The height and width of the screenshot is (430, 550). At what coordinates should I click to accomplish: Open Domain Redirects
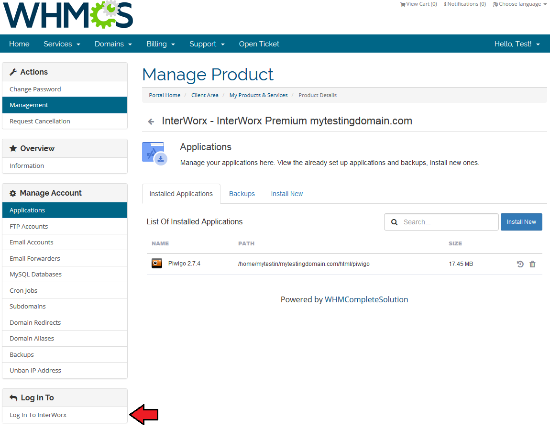pos(65,322)
